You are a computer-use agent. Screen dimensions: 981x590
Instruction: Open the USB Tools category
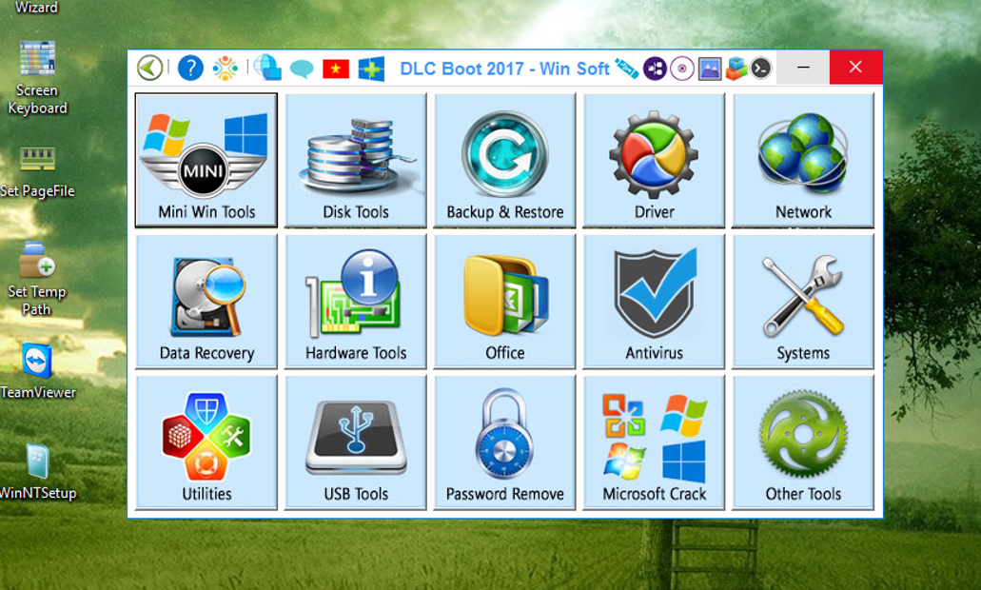click(x=355, y=442)
